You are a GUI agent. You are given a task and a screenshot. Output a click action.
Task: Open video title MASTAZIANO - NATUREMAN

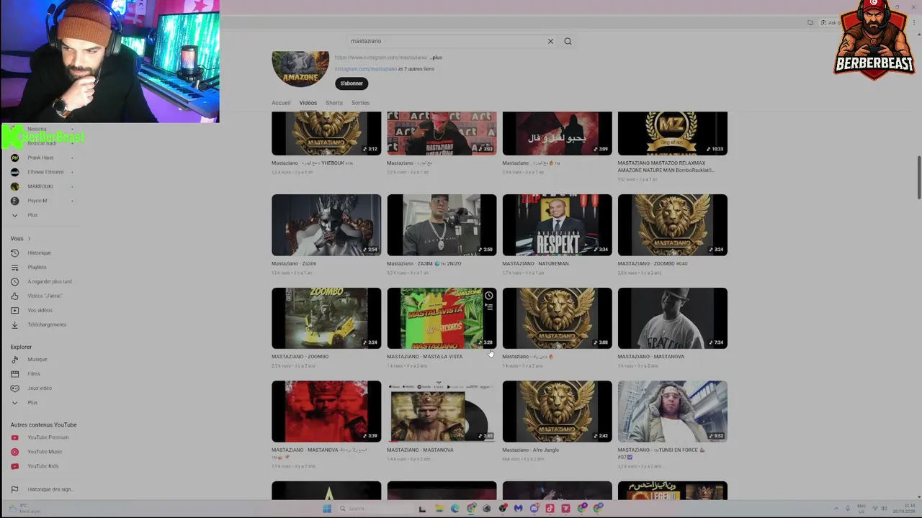tap(535, 263)
